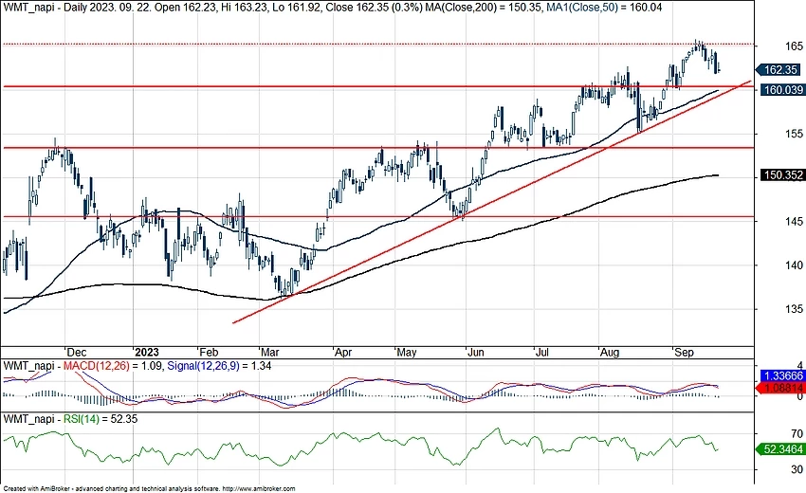Select the 1.33666 signal value tag
This screenshot has height=493, width=806.
coord(782,375)
